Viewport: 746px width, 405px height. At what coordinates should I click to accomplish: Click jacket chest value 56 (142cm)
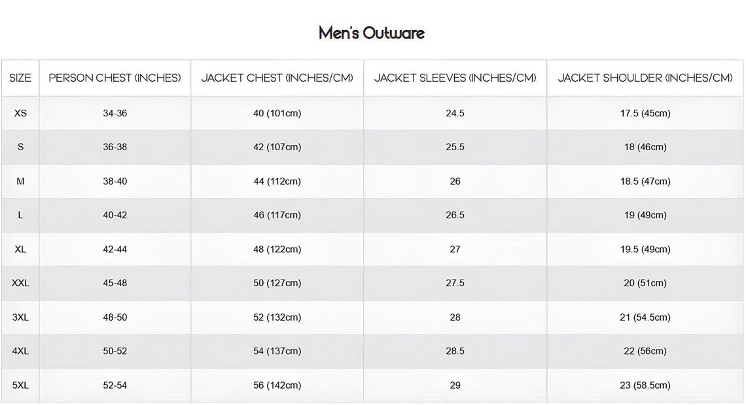[277, 385]
